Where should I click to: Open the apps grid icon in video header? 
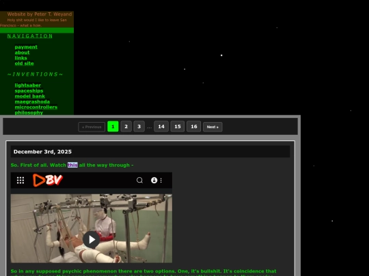tap(20, 180)
